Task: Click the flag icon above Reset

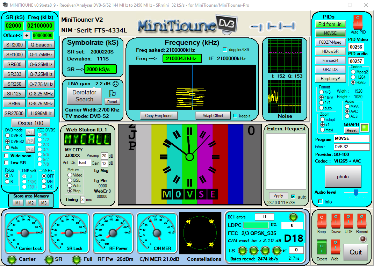Action: click(112, 93)
